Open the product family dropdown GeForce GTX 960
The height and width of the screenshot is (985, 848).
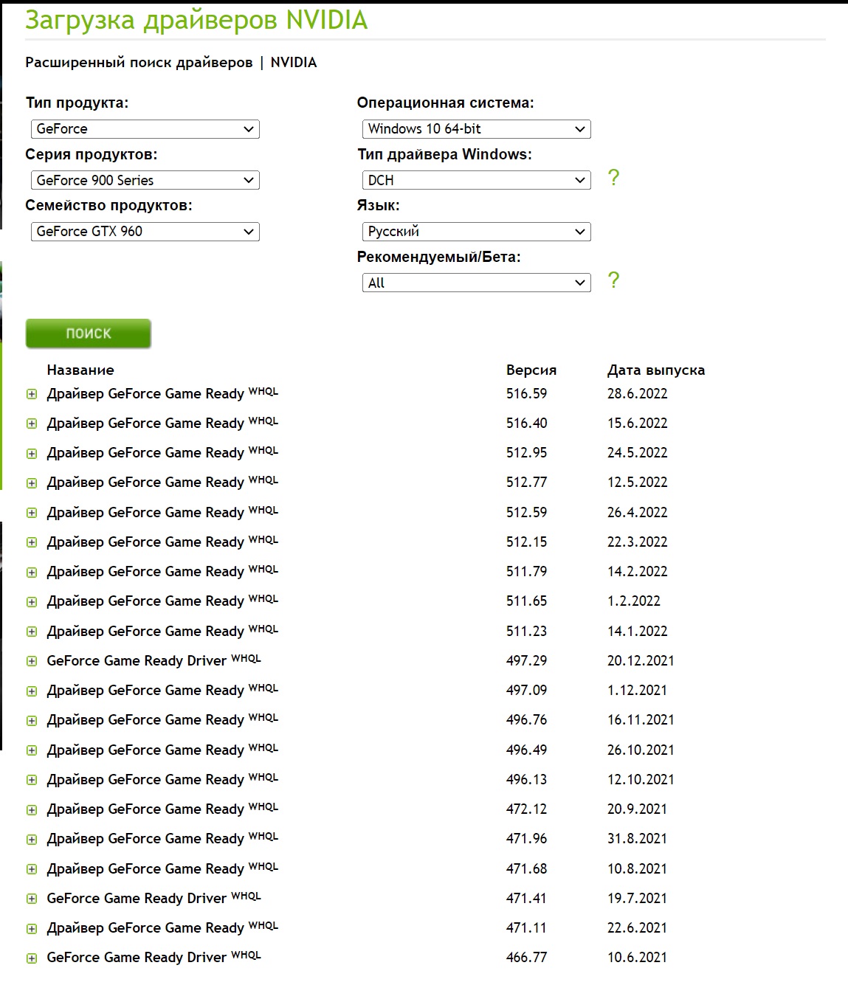pyautogui.click(x=145, y=232)
